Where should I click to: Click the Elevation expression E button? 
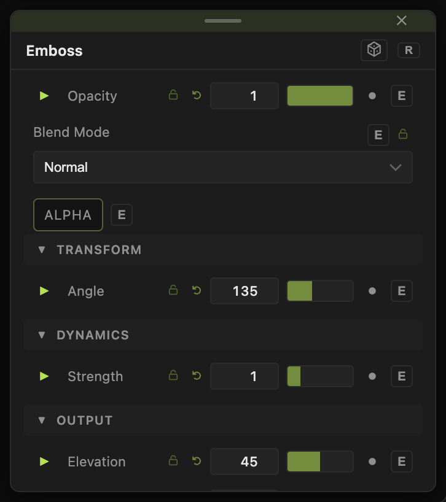click(x=402, y=461)
